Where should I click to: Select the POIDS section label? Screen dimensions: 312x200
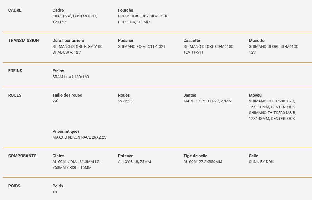14,186
